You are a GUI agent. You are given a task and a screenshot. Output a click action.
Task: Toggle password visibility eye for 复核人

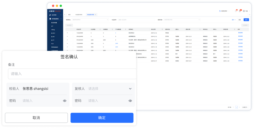click(130, 101)
